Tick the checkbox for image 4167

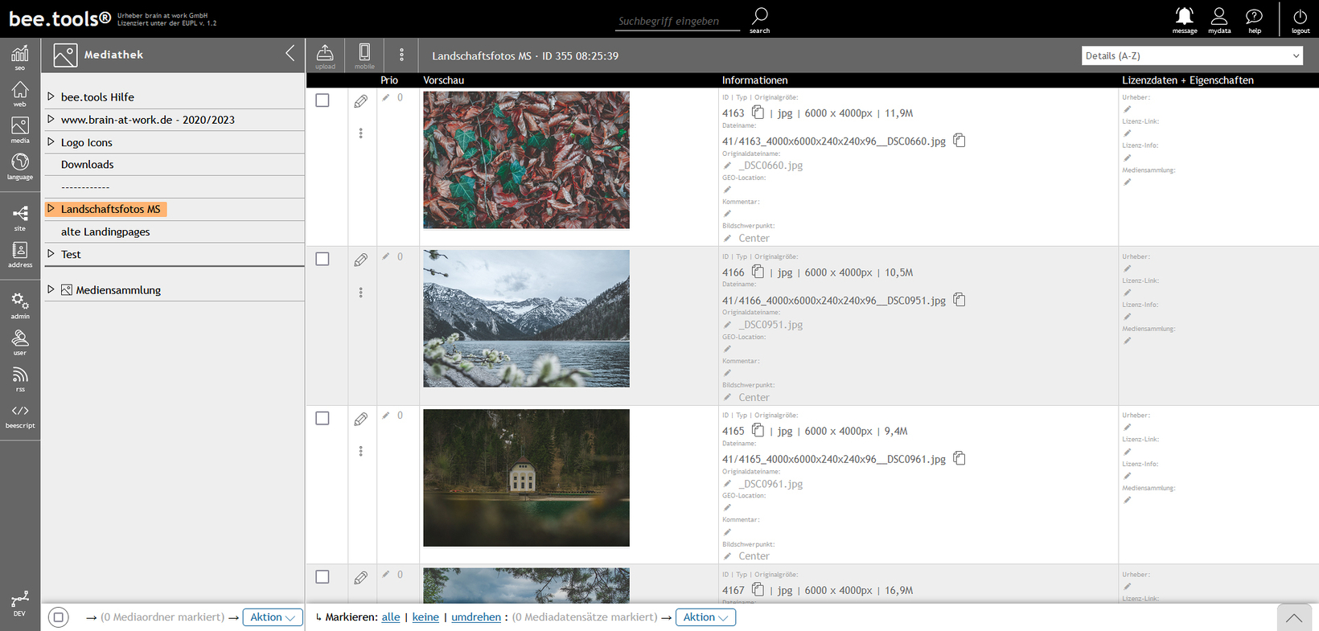323,576
